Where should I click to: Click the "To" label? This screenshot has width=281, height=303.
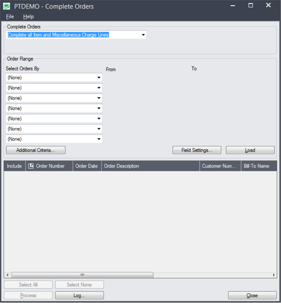tap(194, 69)
